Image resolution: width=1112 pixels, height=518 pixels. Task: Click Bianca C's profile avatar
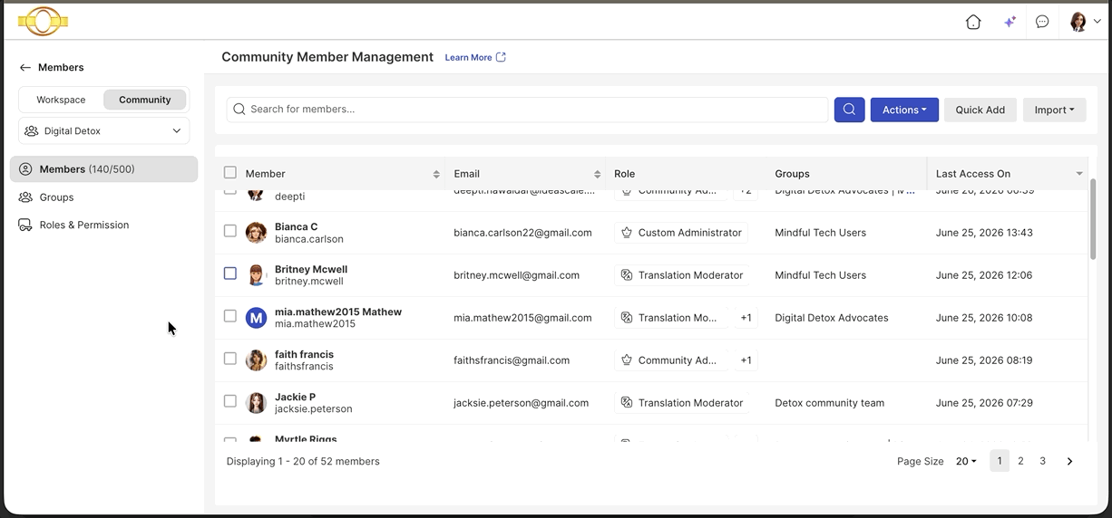pos(257,233)
